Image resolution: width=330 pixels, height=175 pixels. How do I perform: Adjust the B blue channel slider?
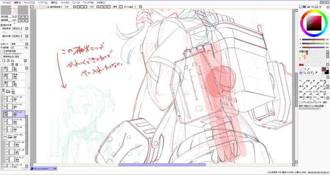(313, 48)
